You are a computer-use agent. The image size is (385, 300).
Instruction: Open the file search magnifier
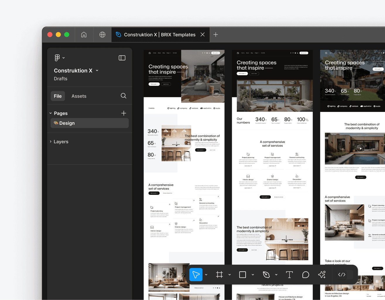pos(123,96)
